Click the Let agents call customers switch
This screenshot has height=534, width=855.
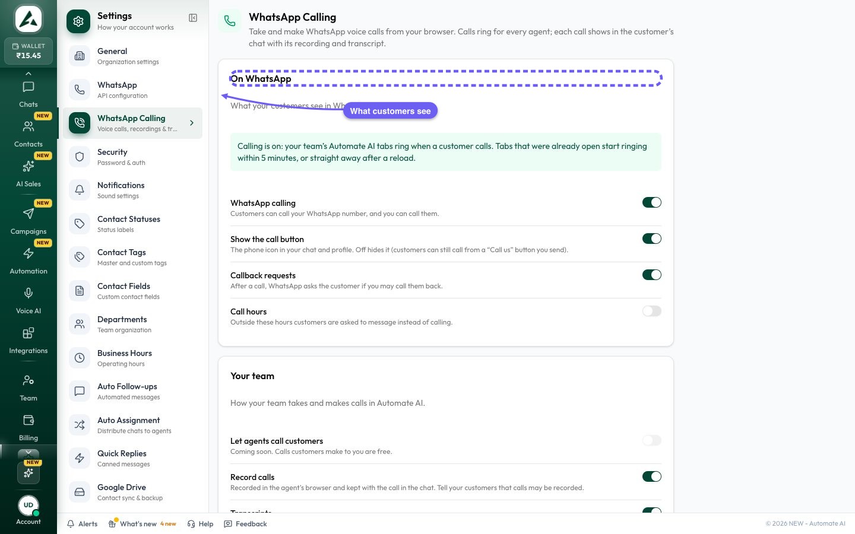coord(651,440)
